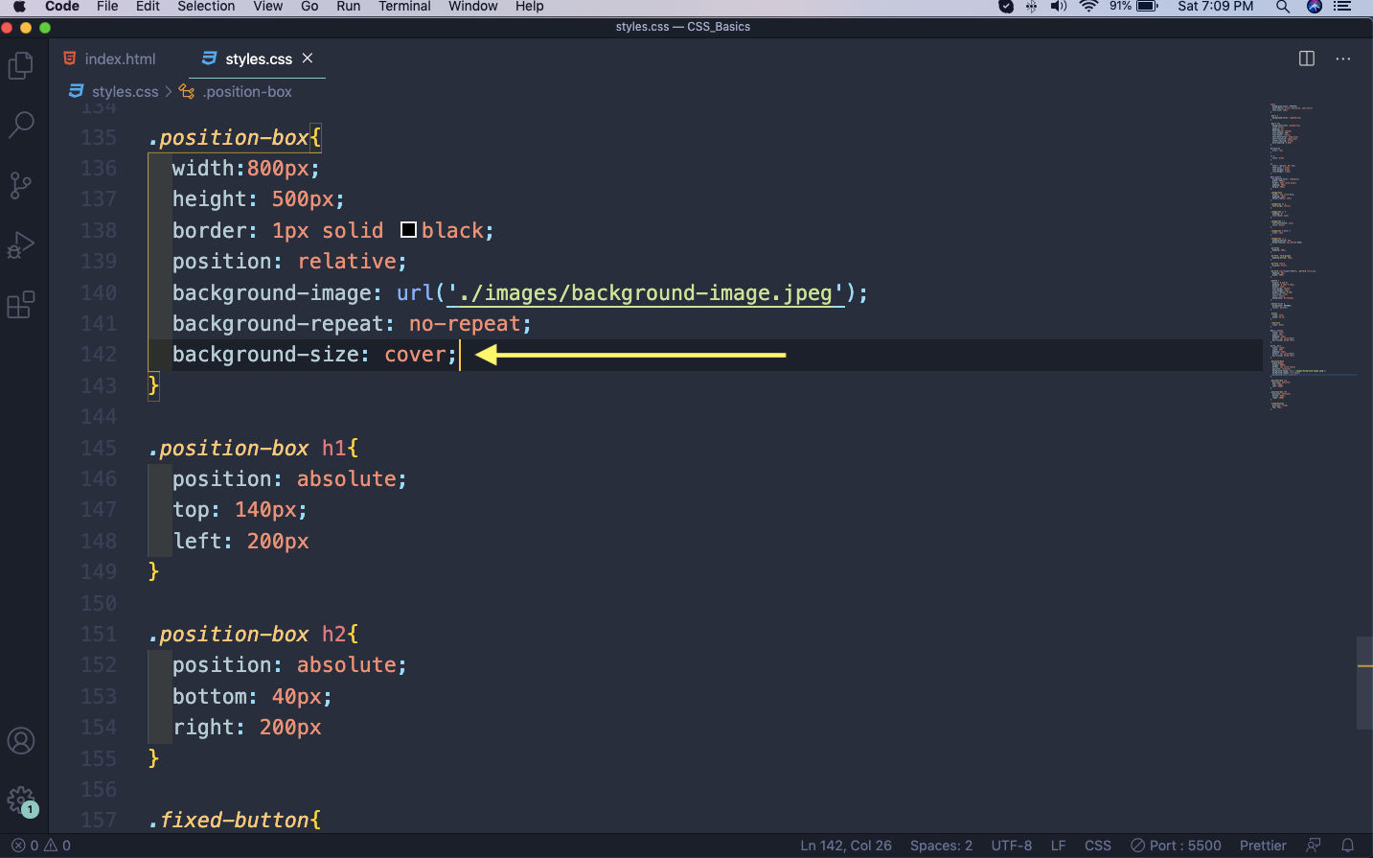The width and height of the screenshot is (1373, 858).
Task: Open the Extensions view
Action: 20,305
